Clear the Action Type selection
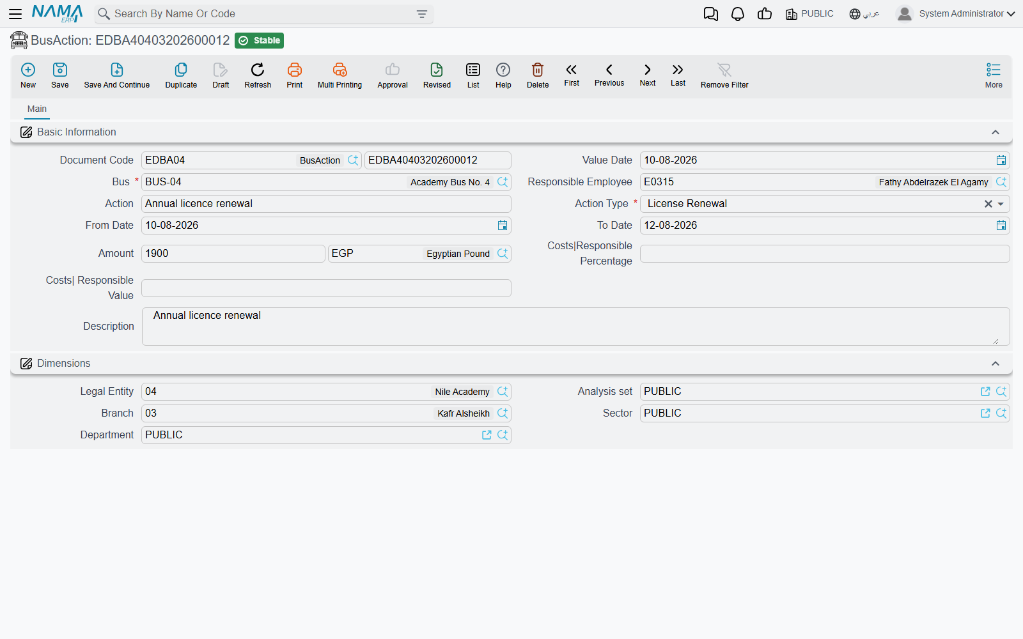The width and height of the screenshot is (1023, 639). [988, 204]
